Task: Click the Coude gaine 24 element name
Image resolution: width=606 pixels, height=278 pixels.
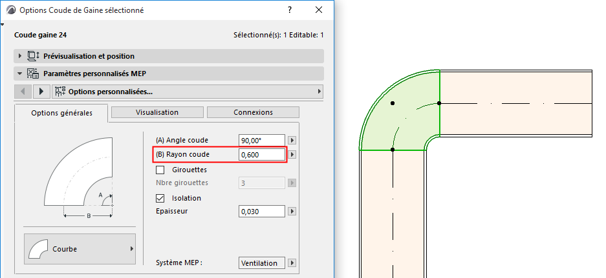Action: pos(40,35)
